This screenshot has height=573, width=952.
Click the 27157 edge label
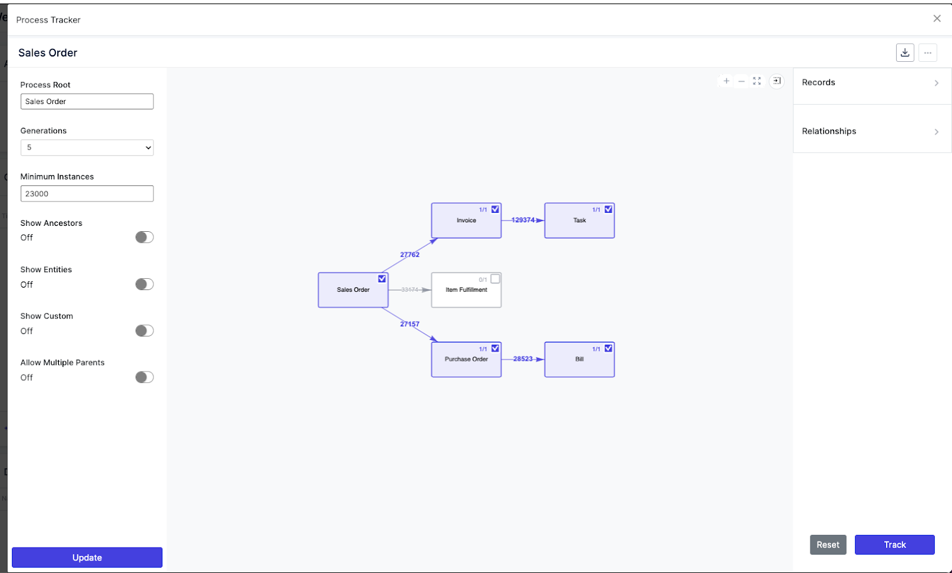point(409,324)
